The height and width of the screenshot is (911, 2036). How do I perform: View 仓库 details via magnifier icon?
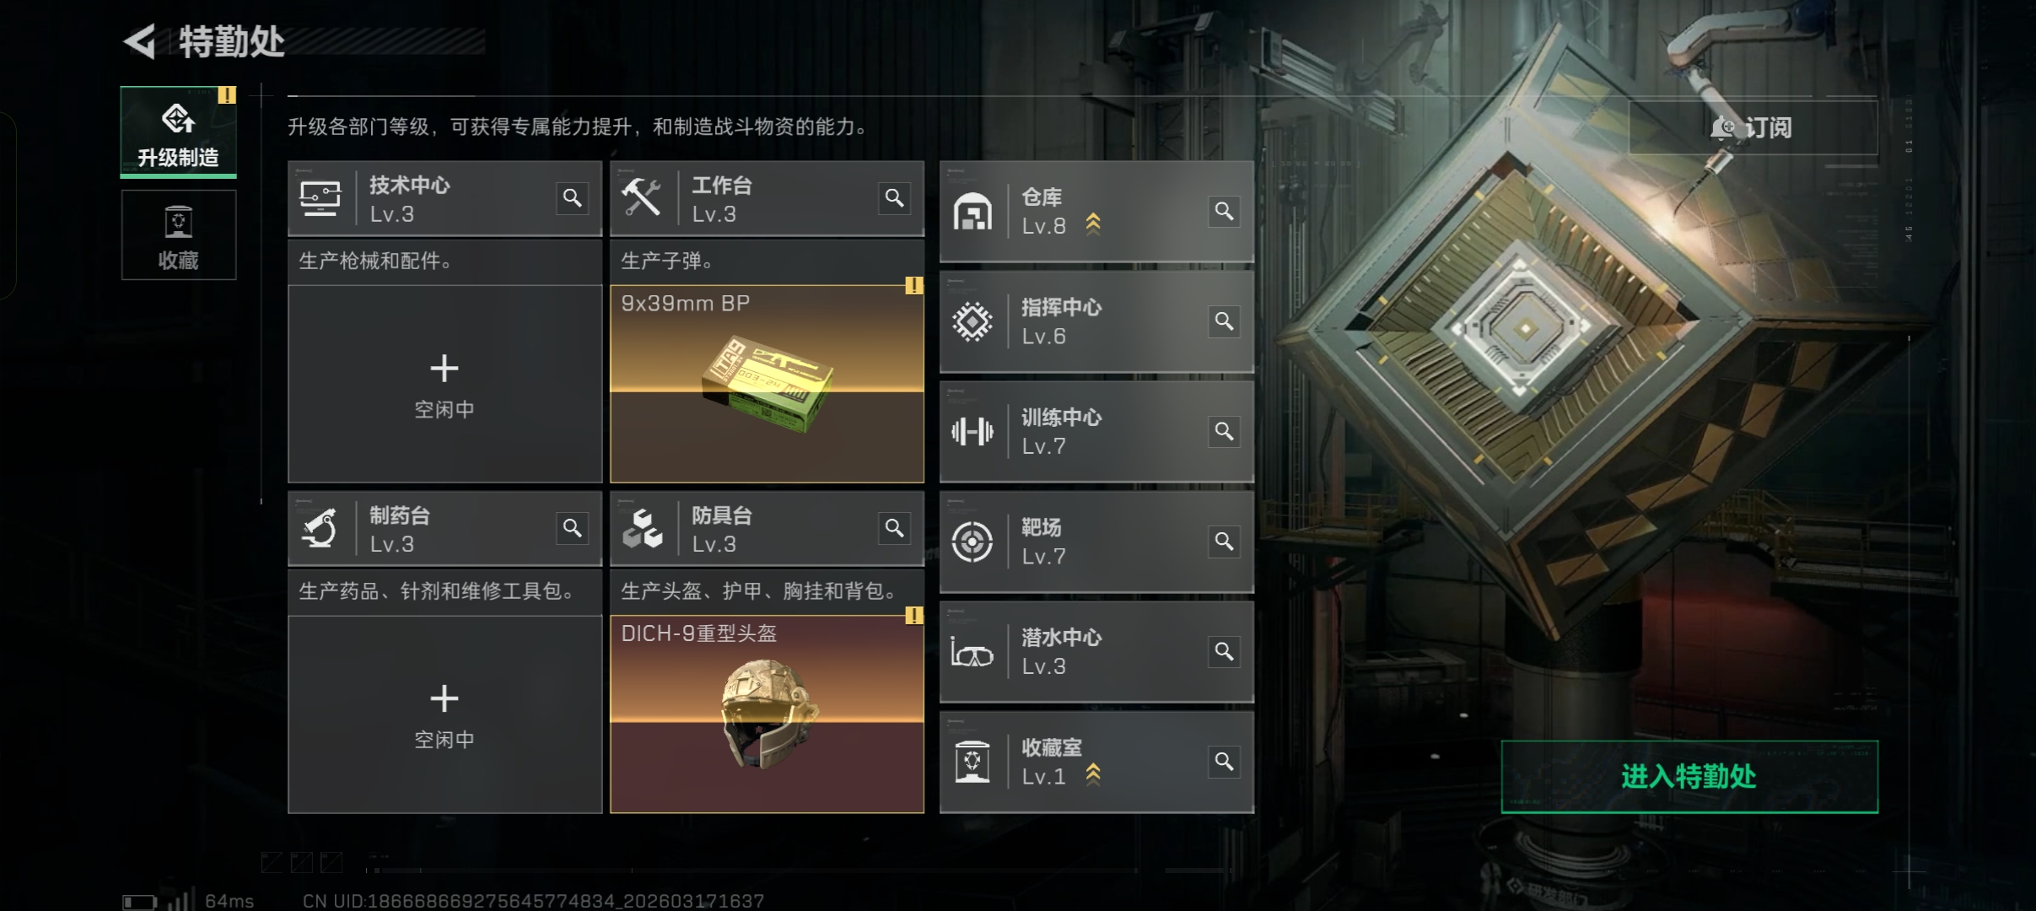[x=1225, y=211]
